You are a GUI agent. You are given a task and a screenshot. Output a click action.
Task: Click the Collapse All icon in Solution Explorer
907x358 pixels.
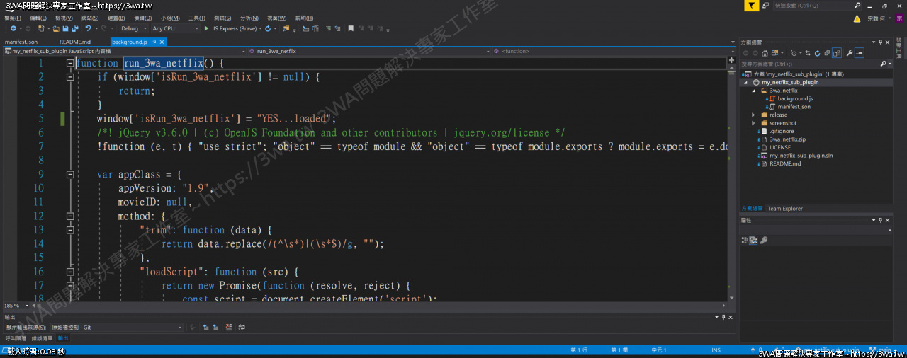click(827, 53)
